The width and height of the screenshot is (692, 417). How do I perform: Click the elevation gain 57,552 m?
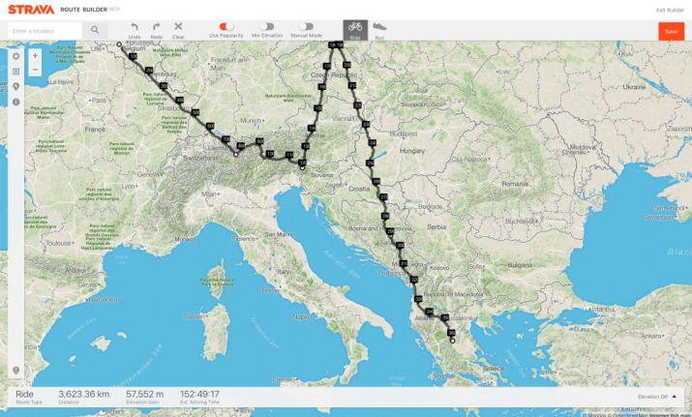pos(145,394)
